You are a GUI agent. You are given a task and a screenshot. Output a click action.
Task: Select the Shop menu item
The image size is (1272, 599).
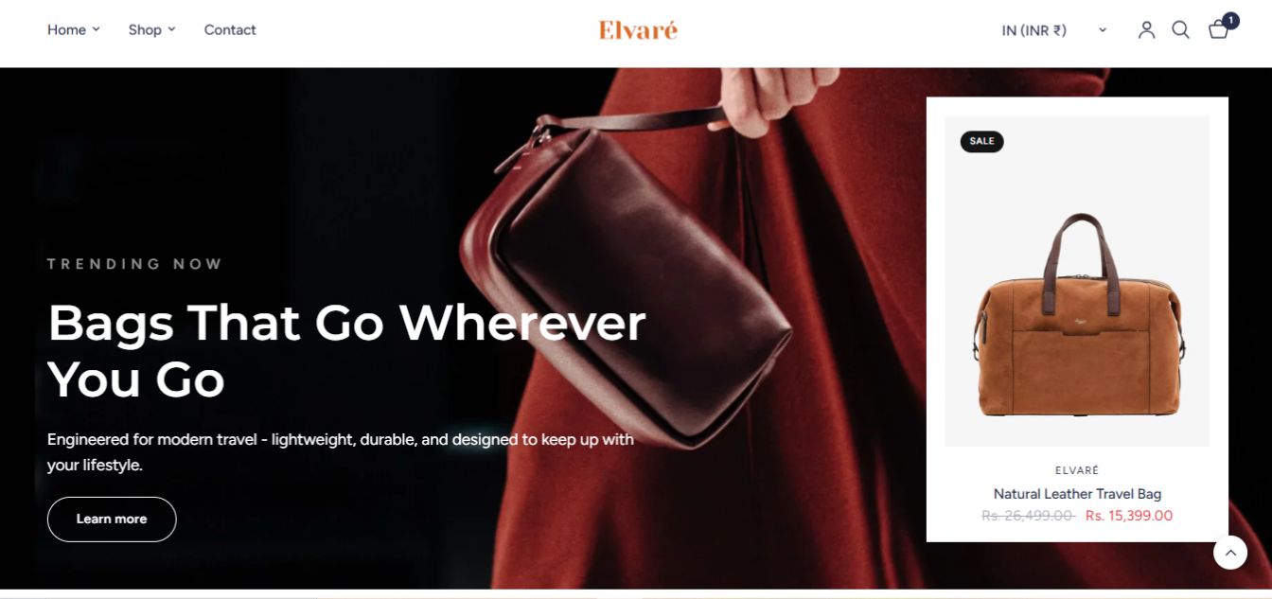pos(145,29)
